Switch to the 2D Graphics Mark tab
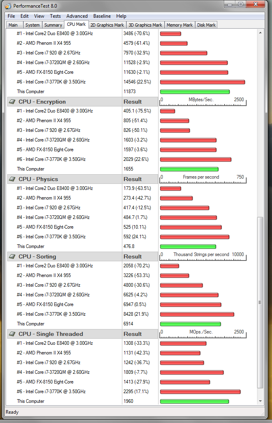The image size is (272, 423). click(x=107, y=25)
